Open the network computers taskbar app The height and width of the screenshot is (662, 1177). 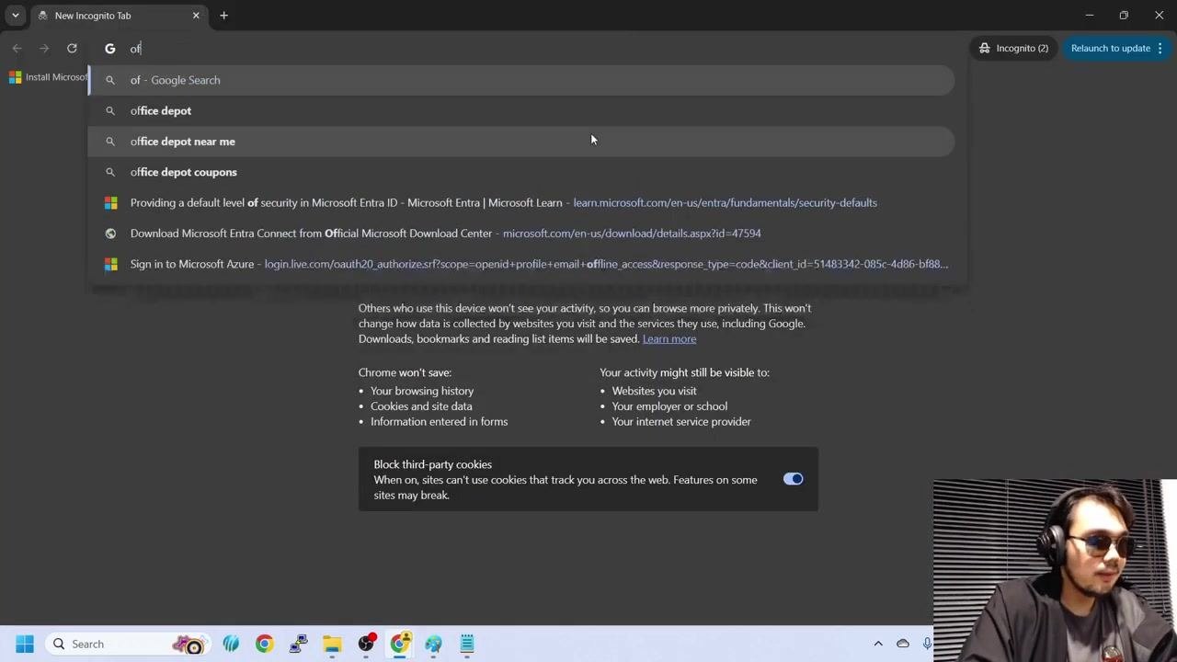pos(298,644)
